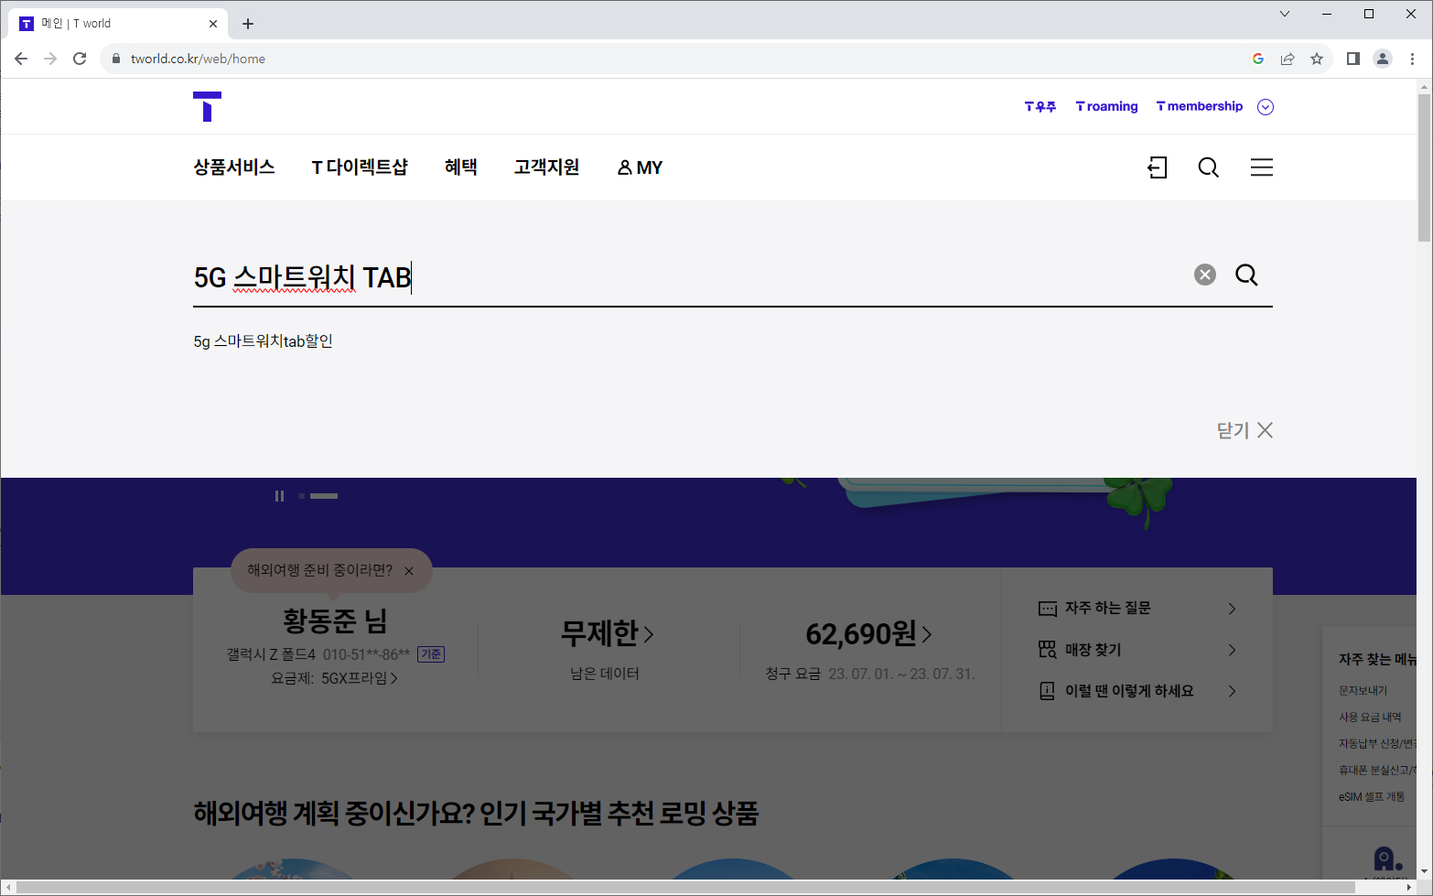Reload the page
Screen dimensions: 1433x896
pyautogui.click(x=80, y=59)
